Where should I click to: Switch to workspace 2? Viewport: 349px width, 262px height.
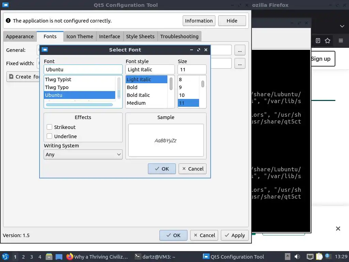(24, 257)
